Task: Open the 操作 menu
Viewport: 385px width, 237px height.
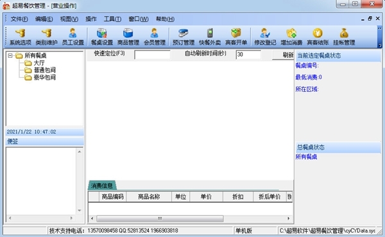Action: 91,19
